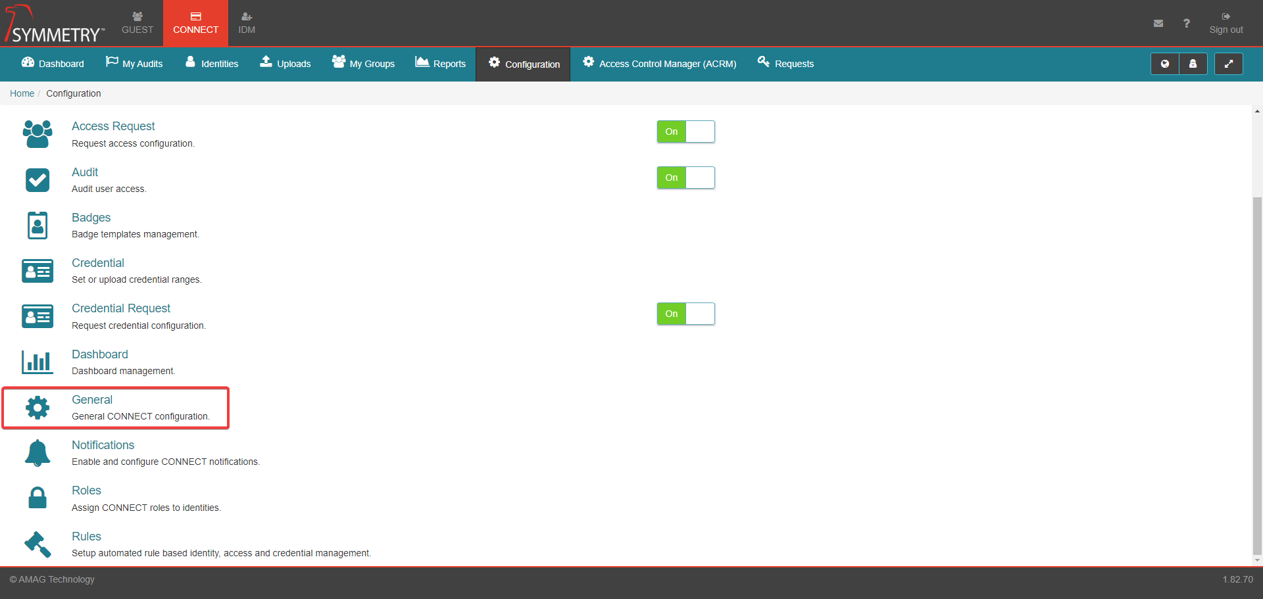This screenshot has width=1263, height=599.
Task: Click the Configuration breadcrumb text
Action: pos(74,93)
